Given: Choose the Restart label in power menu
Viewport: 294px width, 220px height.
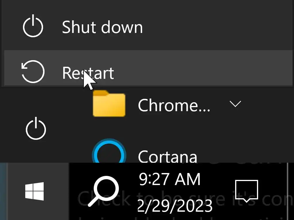Looking at the screenshot, I should point(88,73).
